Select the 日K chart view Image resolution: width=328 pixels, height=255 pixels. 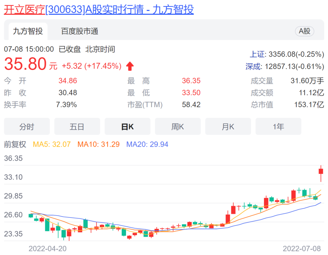pos(128,127)
